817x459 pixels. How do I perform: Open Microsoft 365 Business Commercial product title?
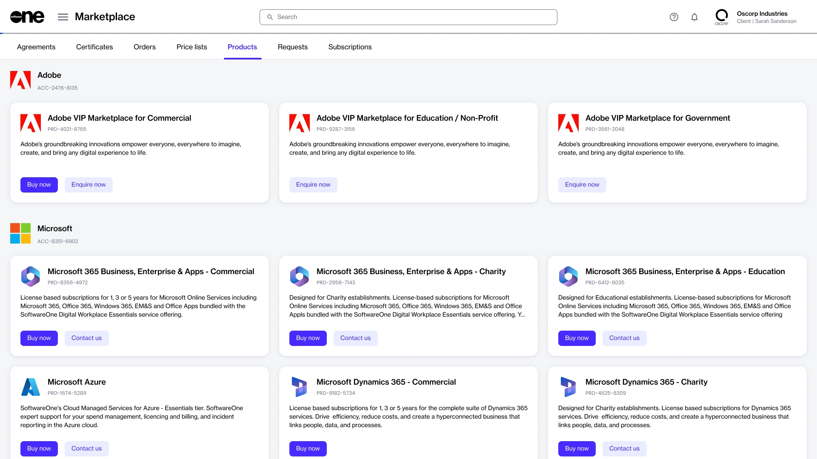point(151,272)
